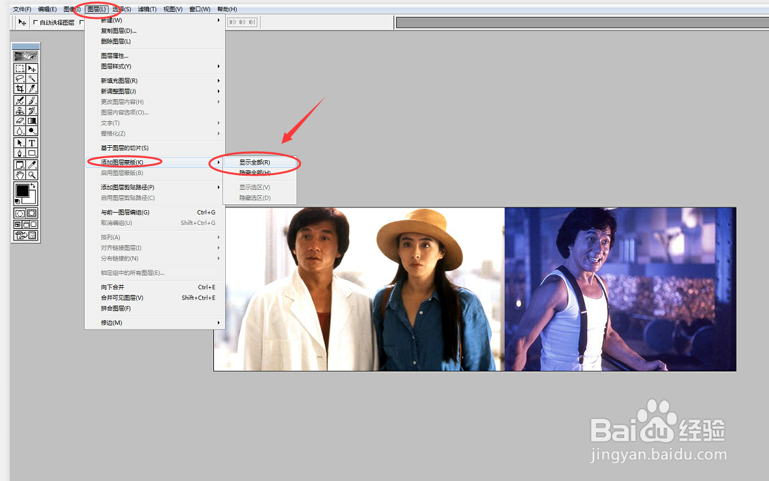The height and width of the screenshot is (481, 769).
Task: Open 图层(L) menu
Action: click(97, 9)
